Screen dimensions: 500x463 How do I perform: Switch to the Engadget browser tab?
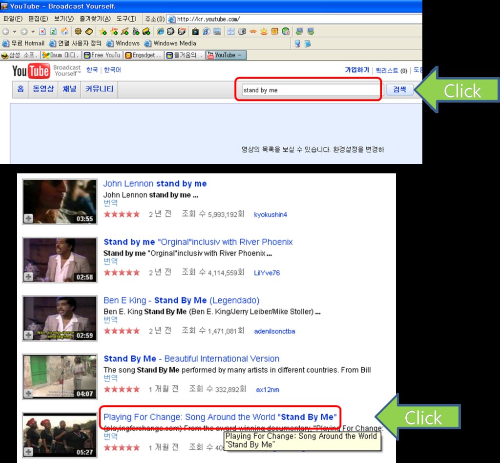coord(144,55)
